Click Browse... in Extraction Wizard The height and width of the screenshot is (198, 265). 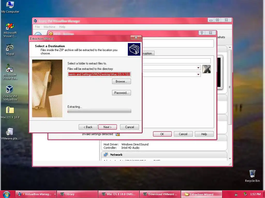[x=121, y=81]
